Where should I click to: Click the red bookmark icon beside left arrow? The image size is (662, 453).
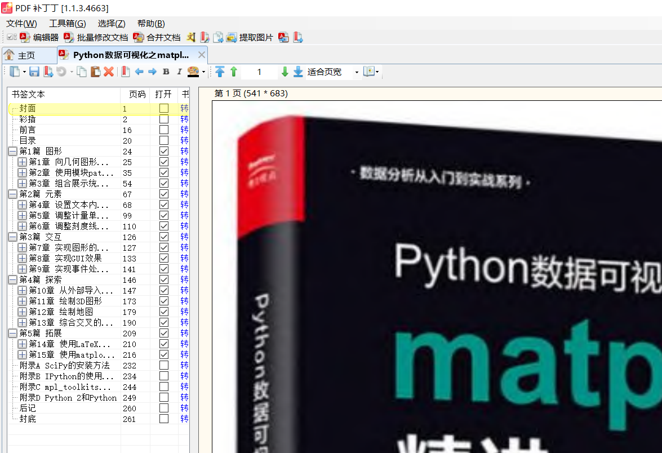click(x=126, y=72)
